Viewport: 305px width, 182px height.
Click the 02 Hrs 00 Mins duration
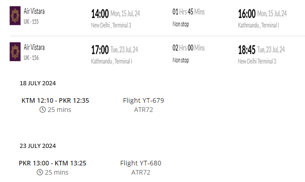coord(188,48)
